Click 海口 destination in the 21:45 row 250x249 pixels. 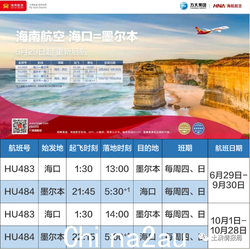tap(148, 191)
